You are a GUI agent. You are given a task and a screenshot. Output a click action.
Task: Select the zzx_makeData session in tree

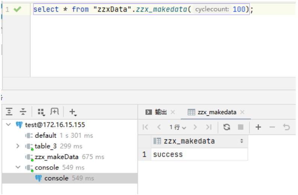56,157
